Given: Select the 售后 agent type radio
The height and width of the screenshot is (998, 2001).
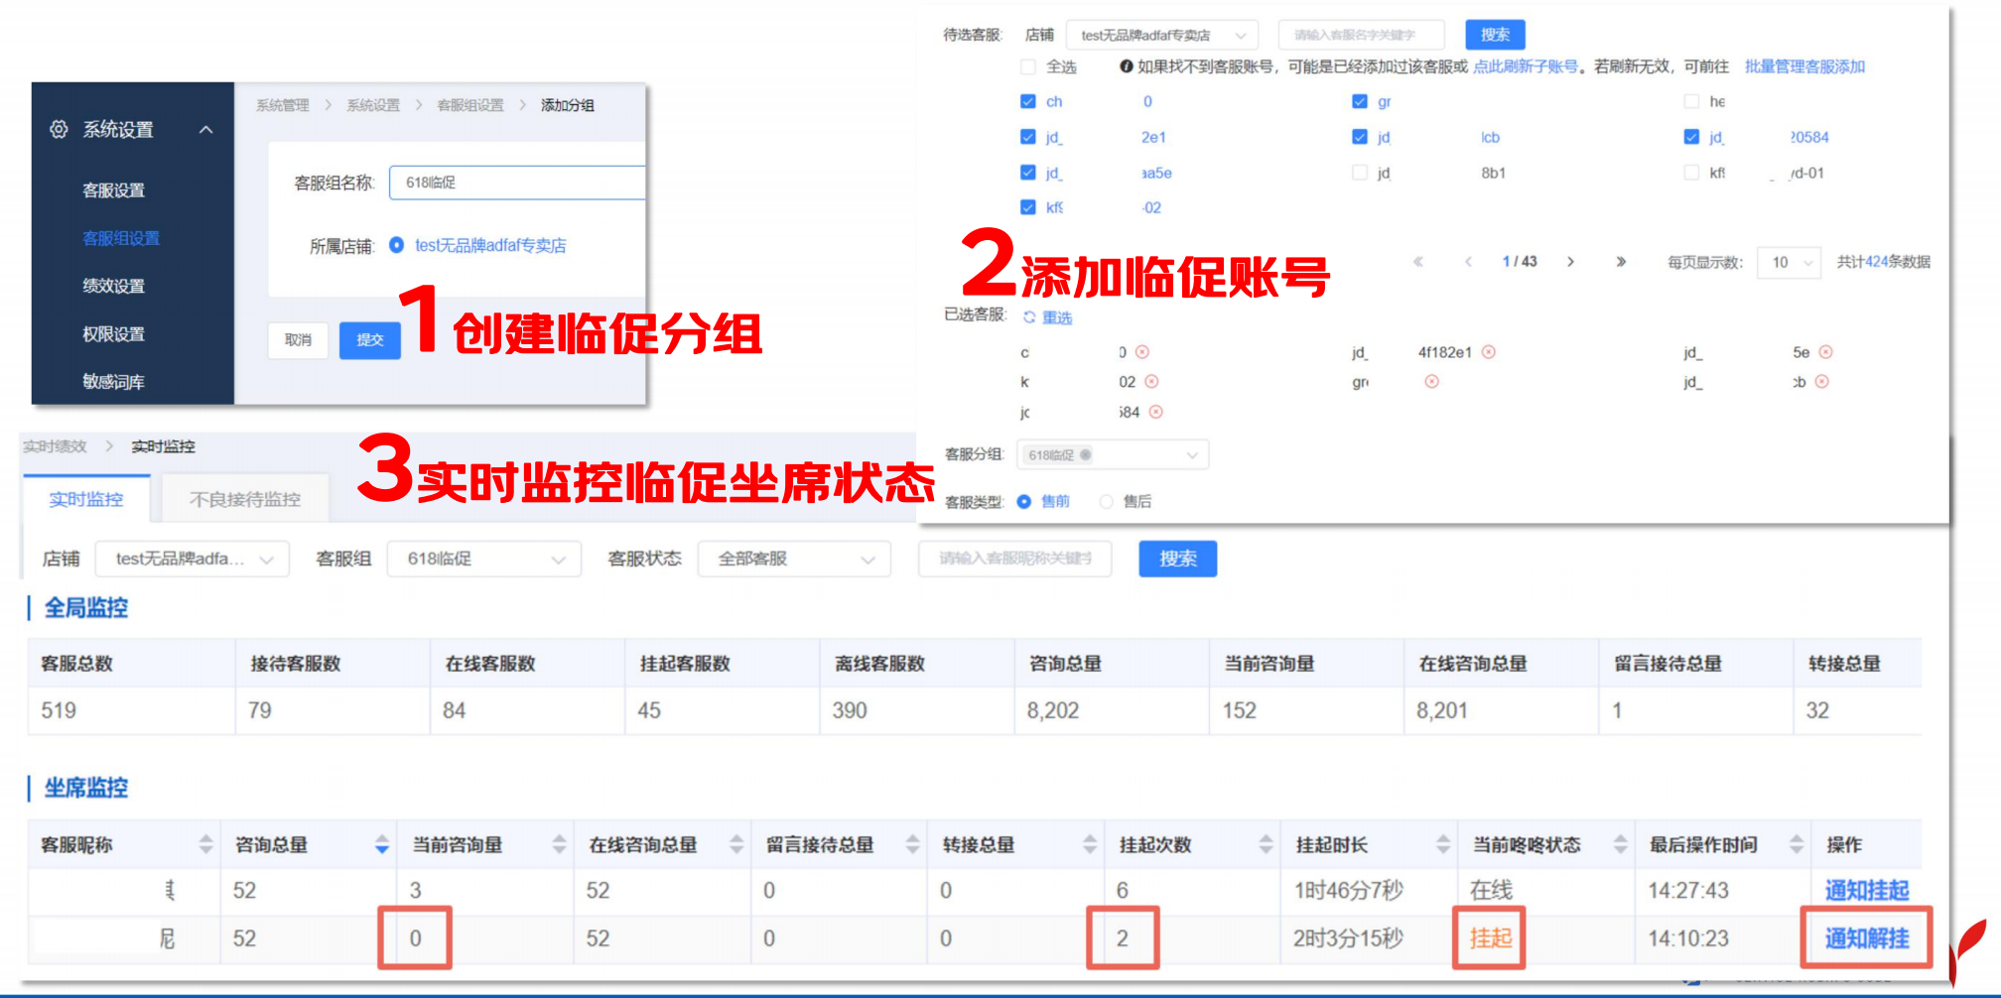Looking at the screenshot, I should (1107, 502).
